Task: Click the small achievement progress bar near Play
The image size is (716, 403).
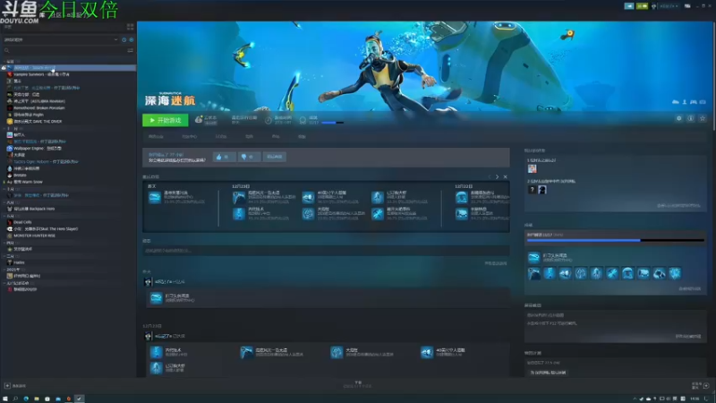Action: click(x=332, y=123)
